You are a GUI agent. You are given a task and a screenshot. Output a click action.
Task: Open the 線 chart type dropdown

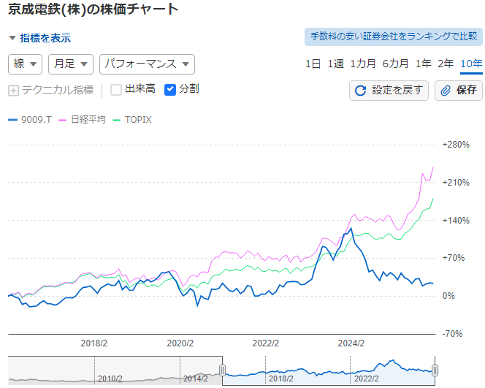tap(25, 64)
